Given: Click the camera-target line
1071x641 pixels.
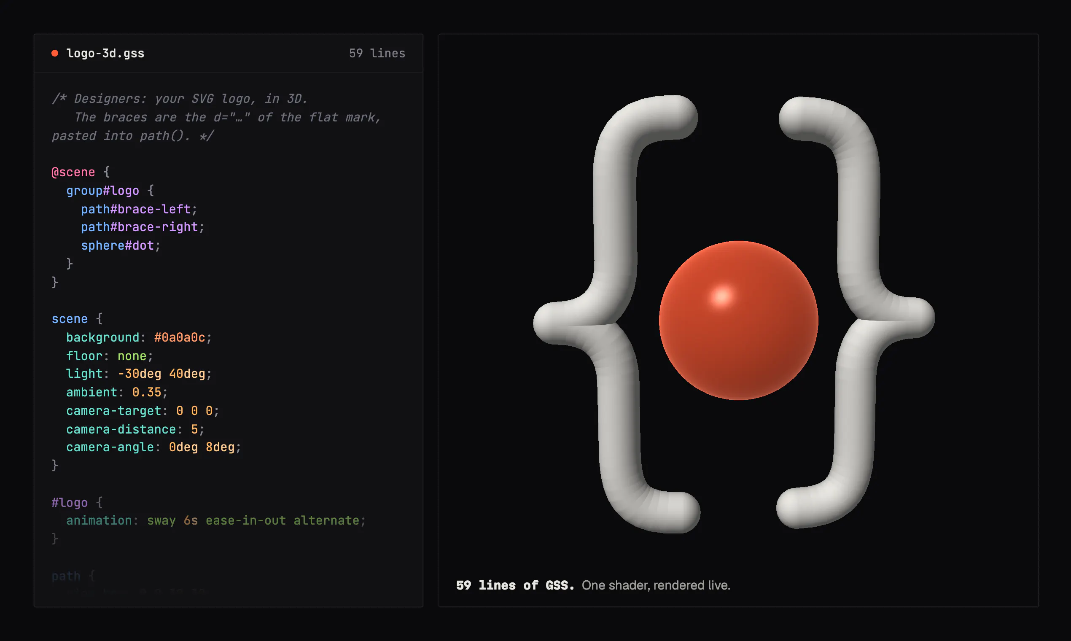Looking at the screenshot, I should click(143, 411).
